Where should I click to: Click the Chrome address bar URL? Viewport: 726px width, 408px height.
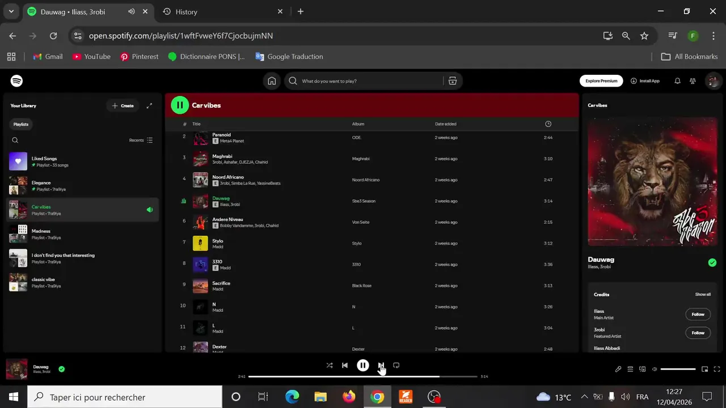click(x=181, y=36)
